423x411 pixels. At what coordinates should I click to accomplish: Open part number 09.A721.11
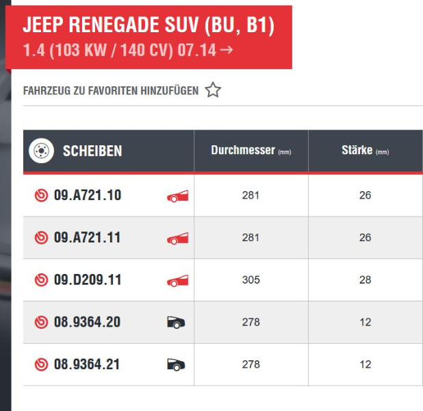pyautogui.click(x=87, y=238)
